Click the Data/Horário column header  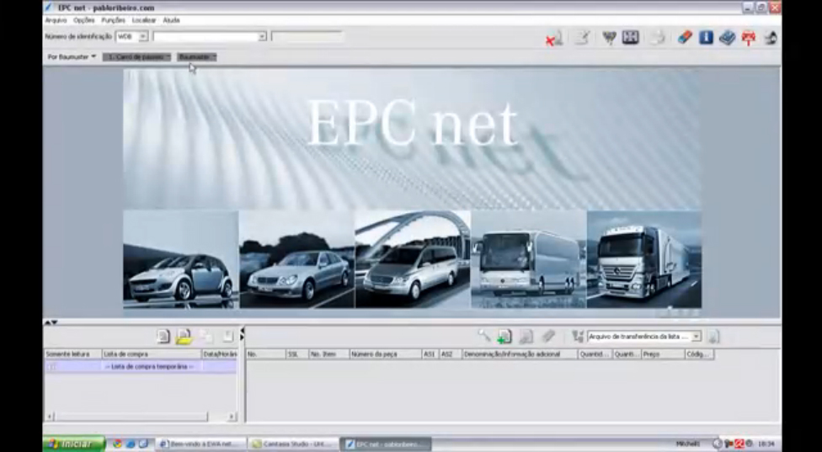tap(219, 354)
